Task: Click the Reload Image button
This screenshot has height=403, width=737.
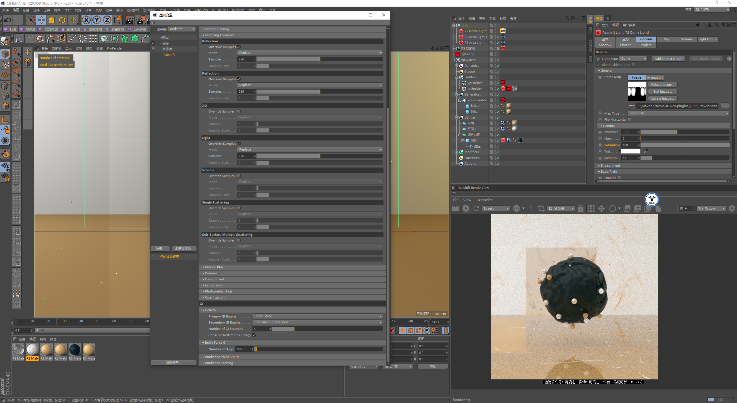Action: 662,85
